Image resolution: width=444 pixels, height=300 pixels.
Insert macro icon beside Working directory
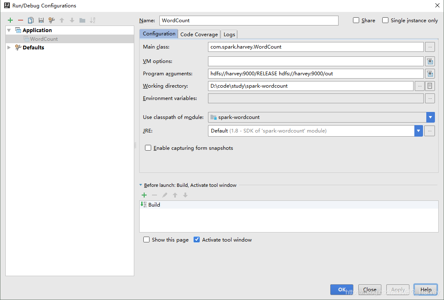pyautogui.click(x=430, y=86)
